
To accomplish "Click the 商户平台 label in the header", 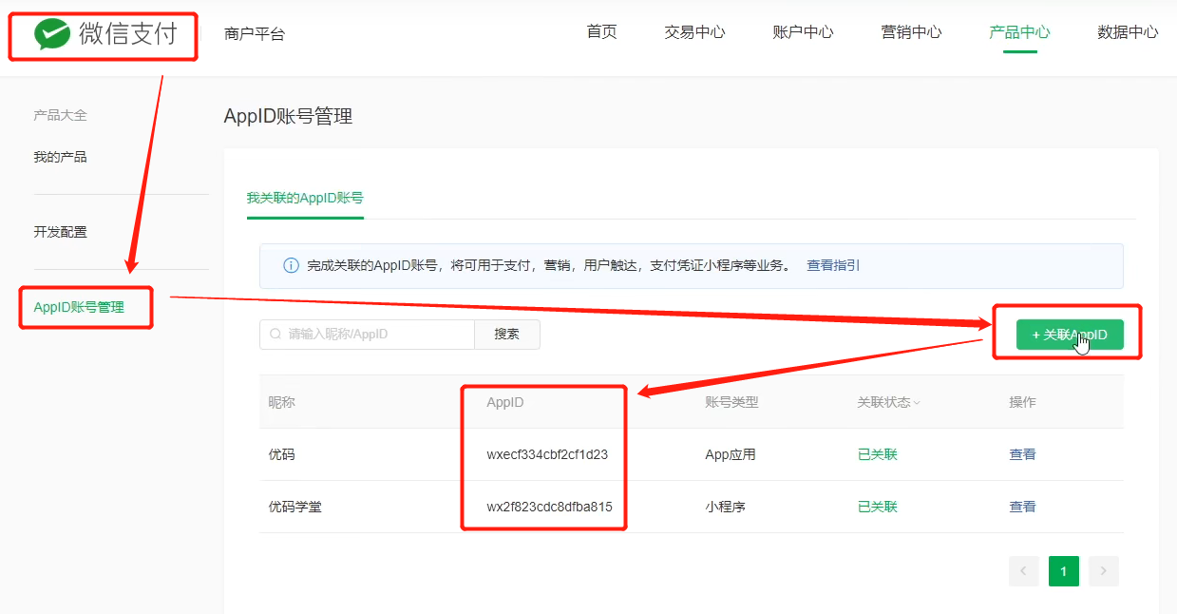I will (255, 34).
